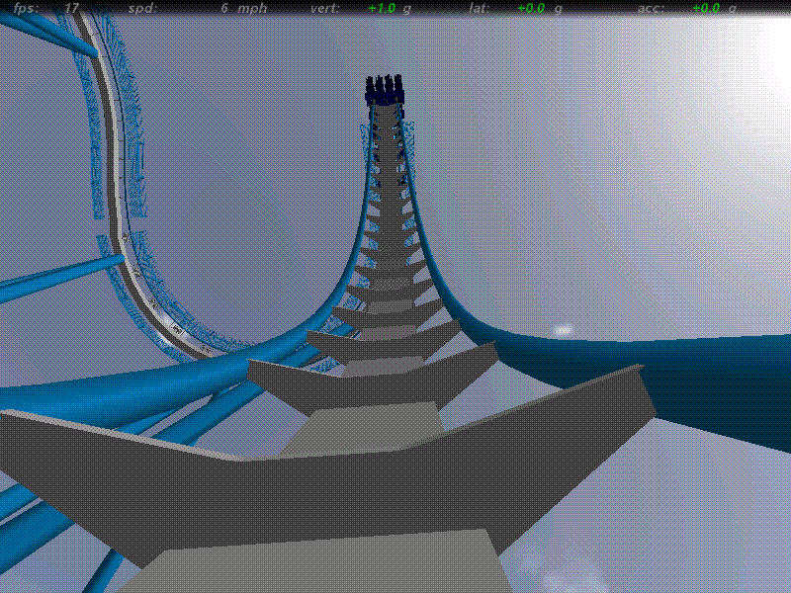Click the coaster train at the hill top
This screenshot has width=791, height=593.
tap(385, 90)
